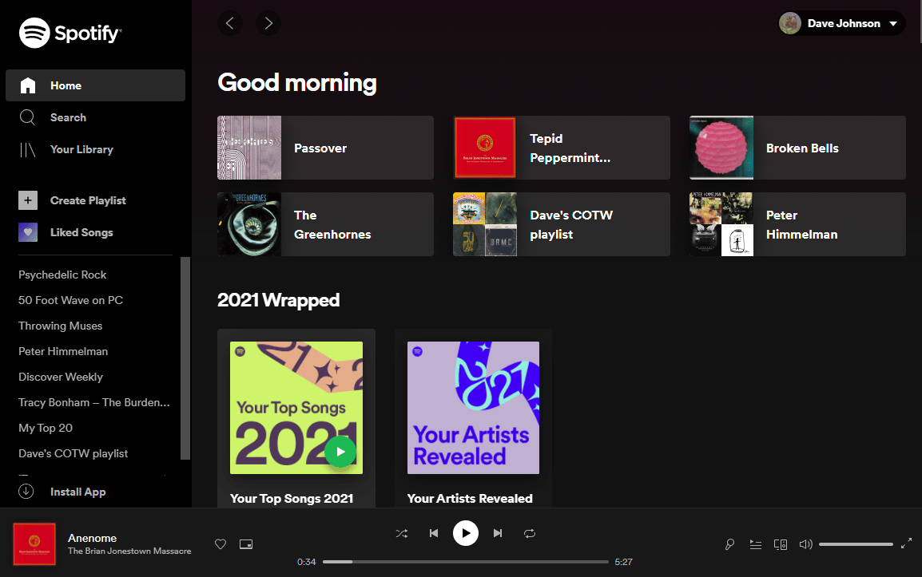Mute with the volume speaker icon
The height and width of the screenshot is (577, 922).
805,545
